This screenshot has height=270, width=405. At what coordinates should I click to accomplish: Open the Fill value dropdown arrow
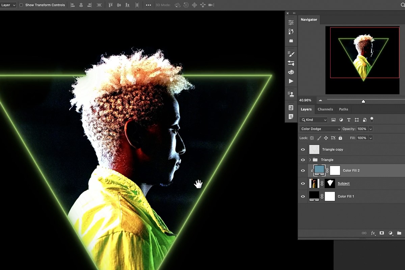pos(371,138)
